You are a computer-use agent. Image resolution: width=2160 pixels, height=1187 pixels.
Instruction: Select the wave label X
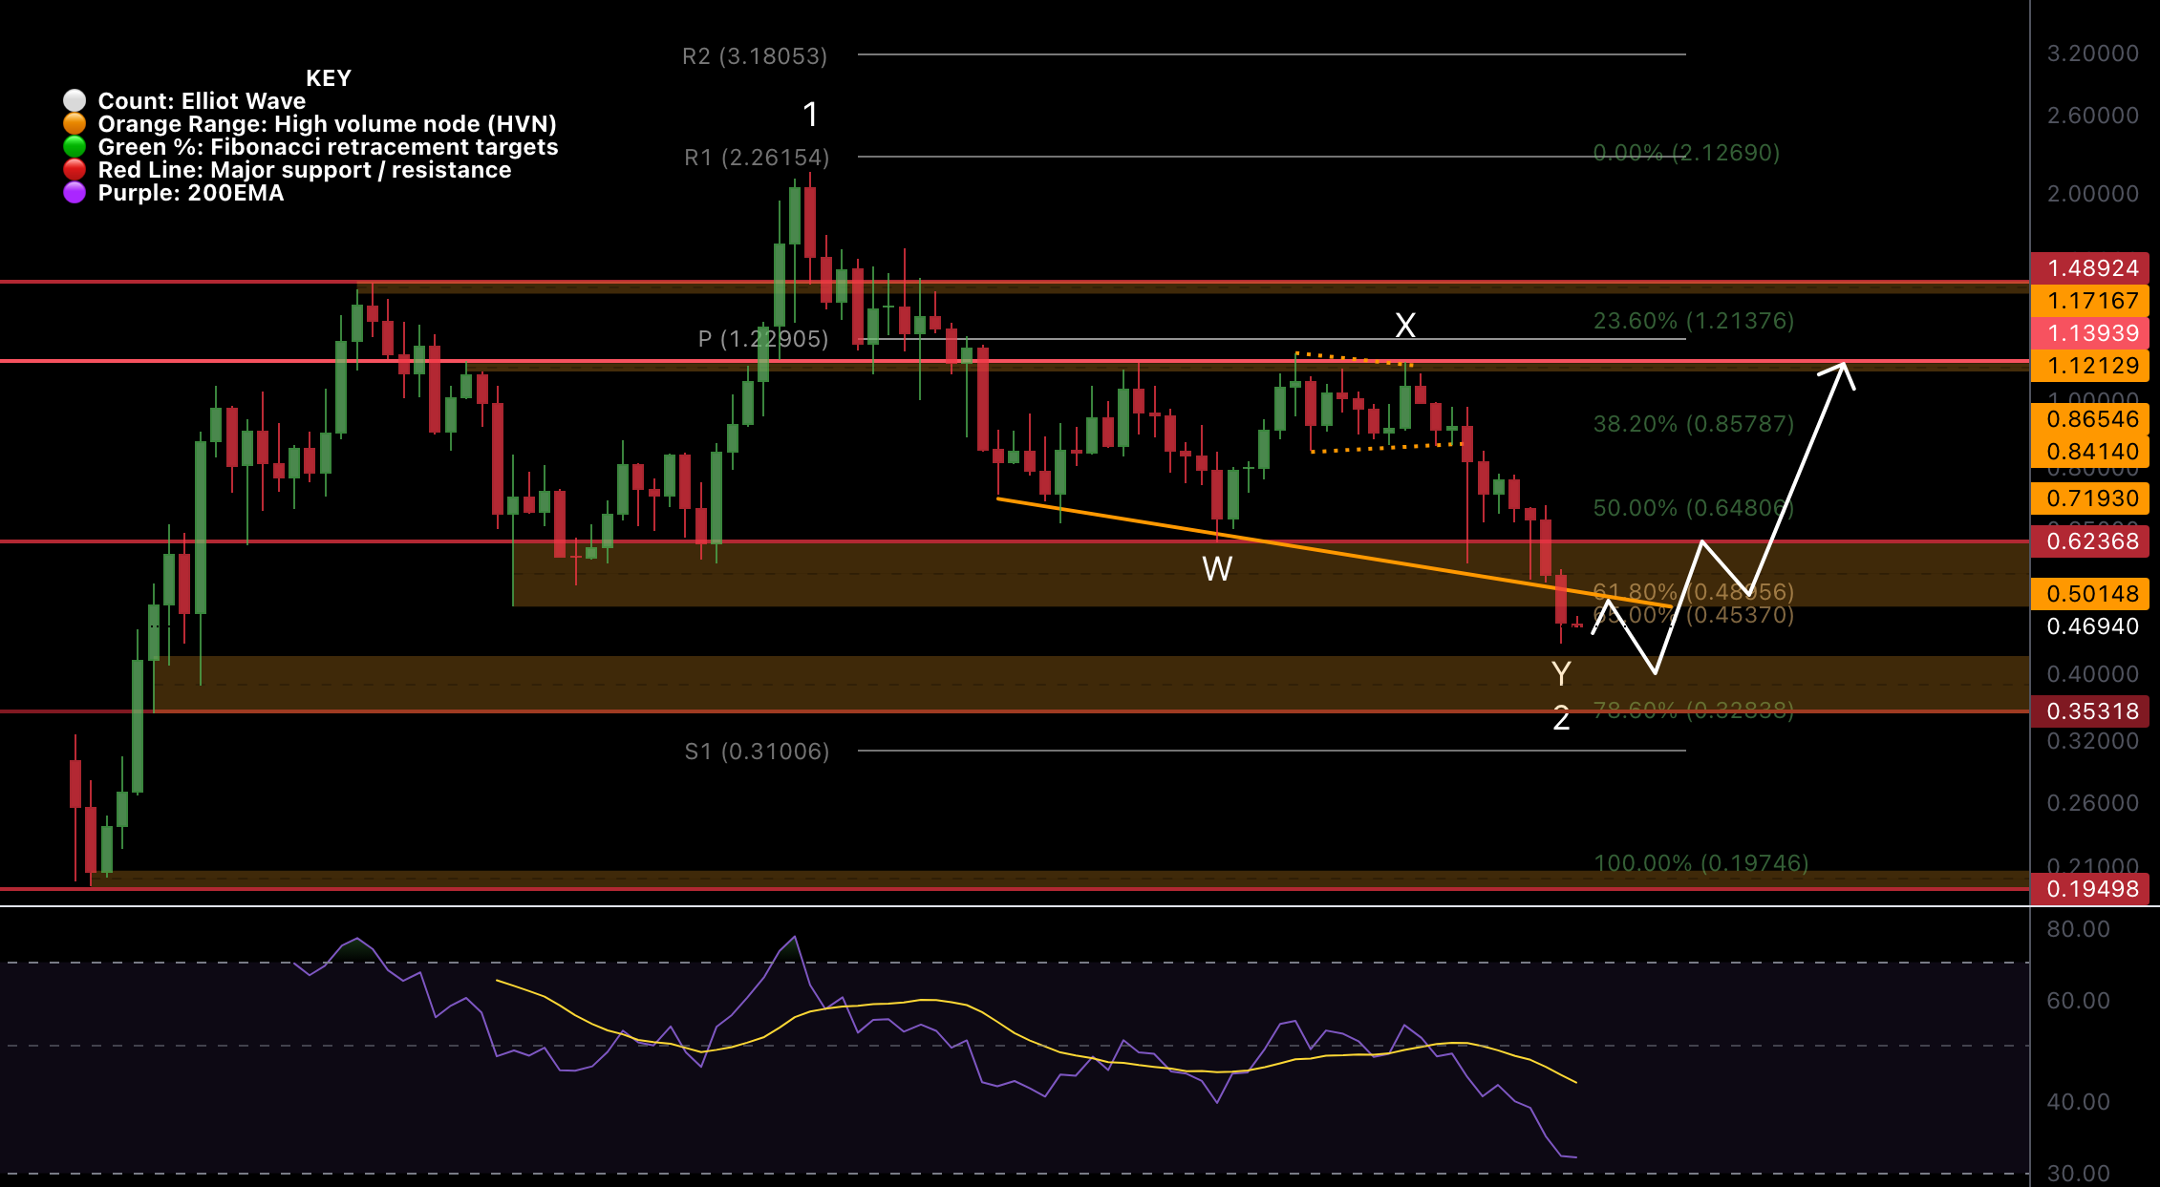click(x=1404, y=326)
